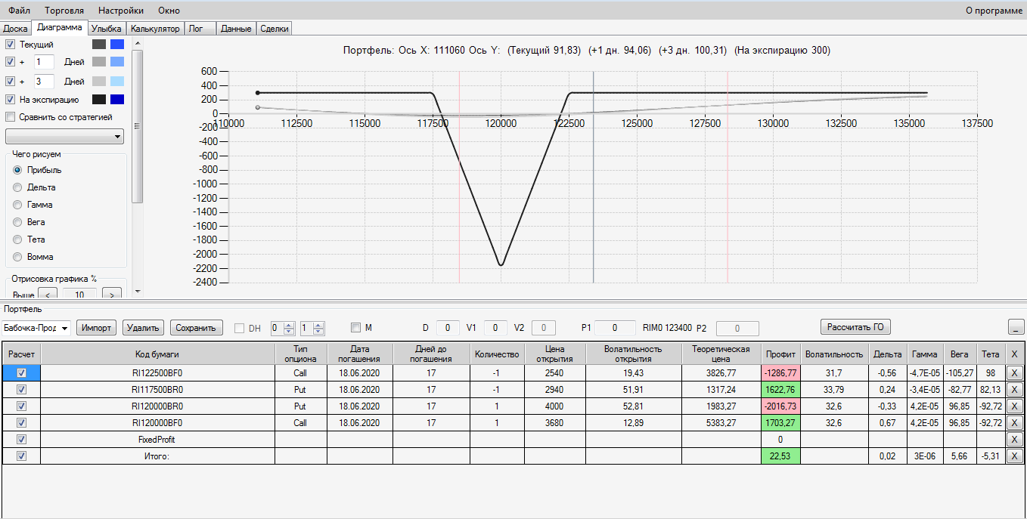Click the light blue +3 Дней swatch

[x=117, y=81]
